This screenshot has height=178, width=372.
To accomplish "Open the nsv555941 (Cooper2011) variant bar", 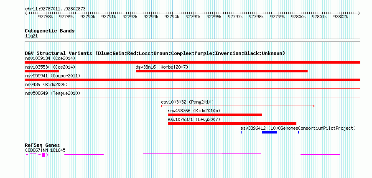I will point(192,80).
